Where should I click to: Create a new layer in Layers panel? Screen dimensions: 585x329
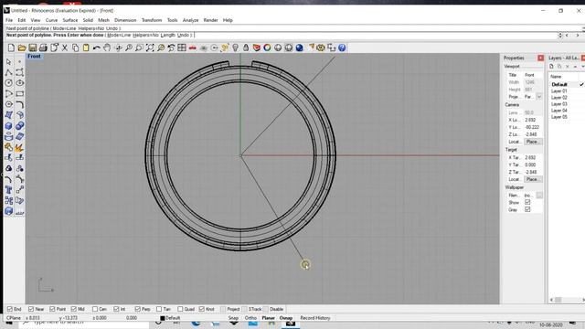[x=551, y=67]
